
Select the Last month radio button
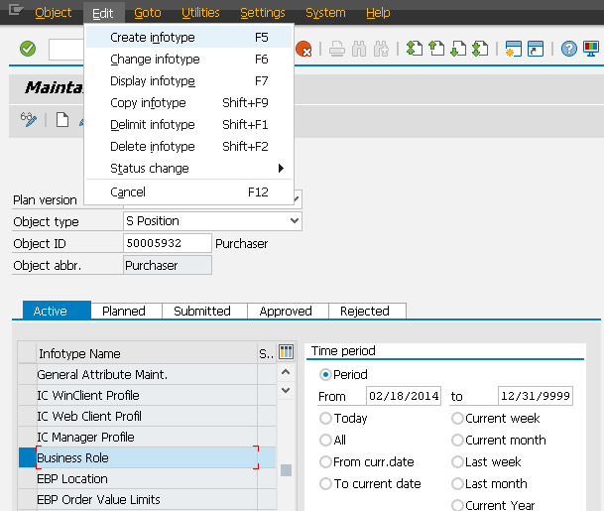tap(457, 483)
